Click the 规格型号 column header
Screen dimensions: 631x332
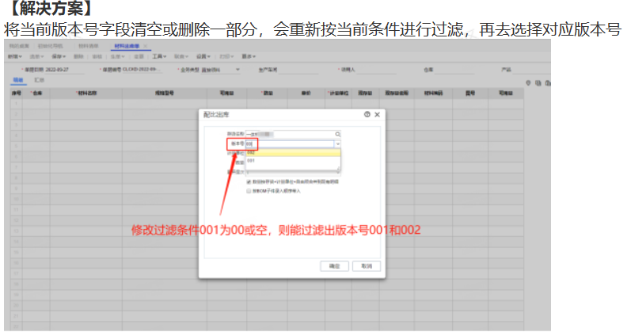tap(165, 93)
